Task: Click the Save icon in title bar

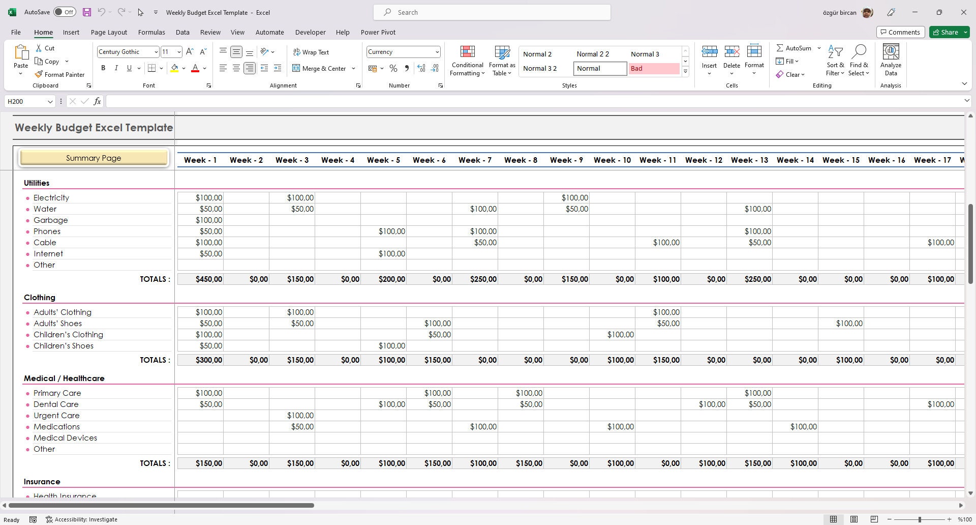Action: 86,12
